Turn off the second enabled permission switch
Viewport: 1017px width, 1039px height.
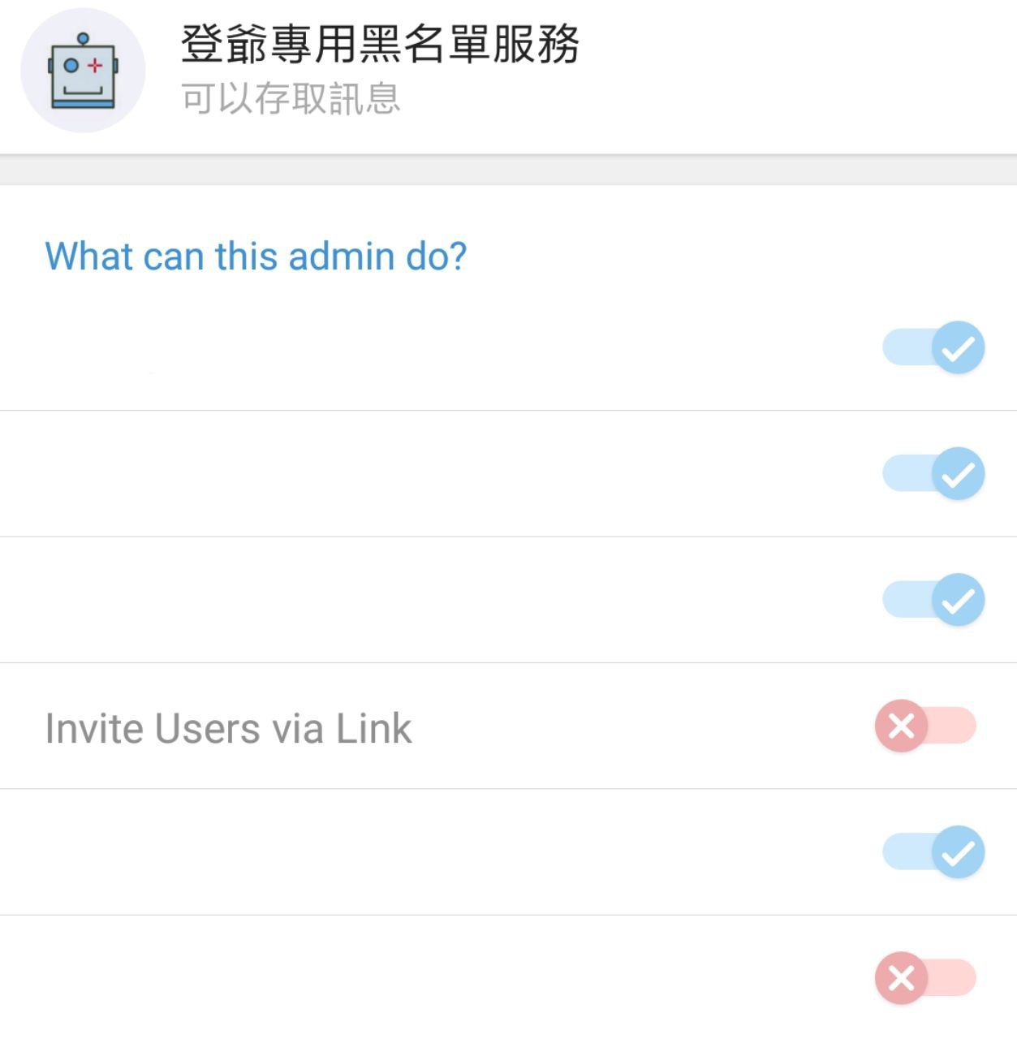(x=933, y=473)
